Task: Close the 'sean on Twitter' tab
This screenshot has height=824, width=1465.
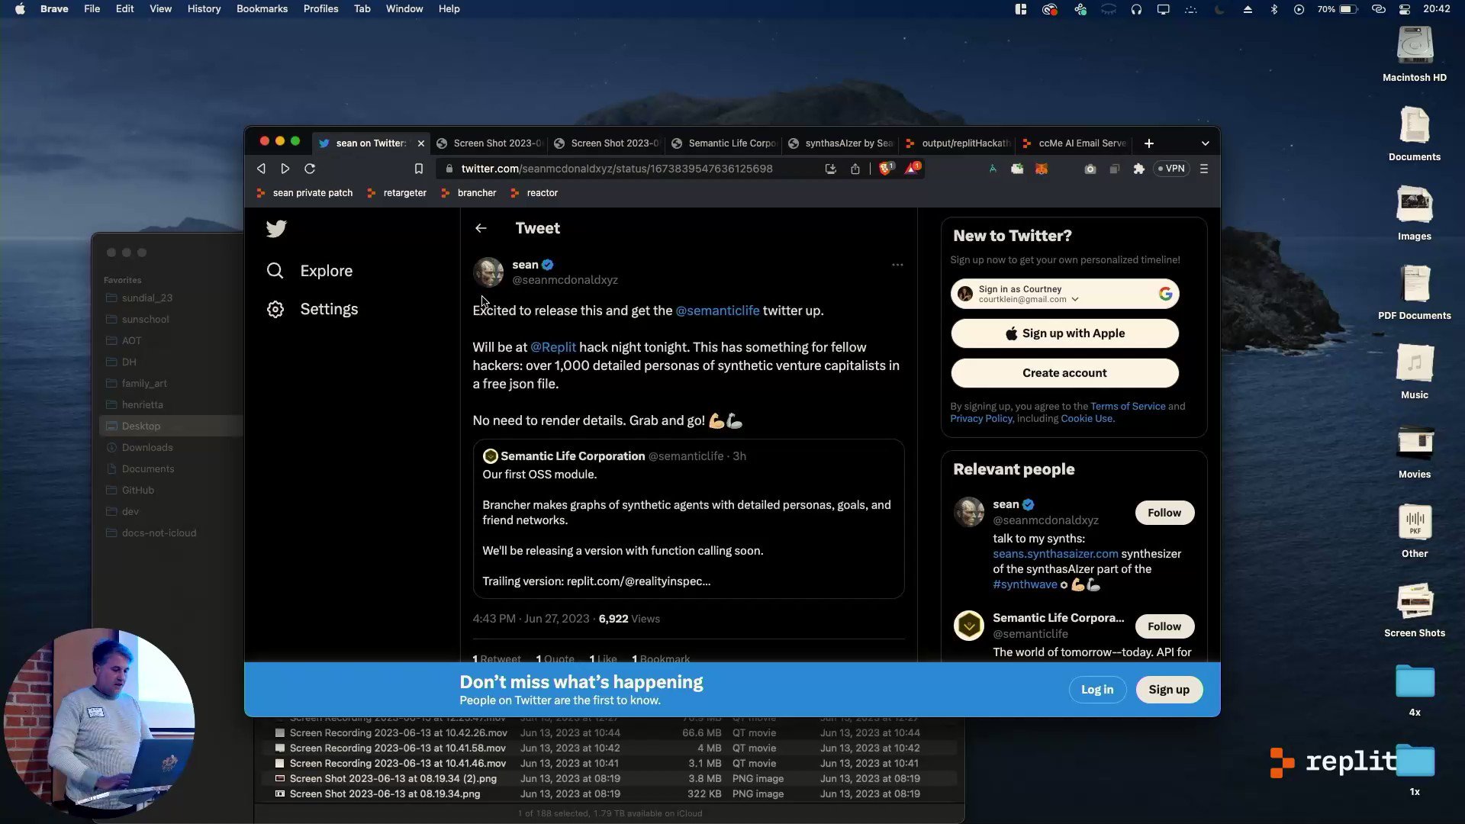Action: point(421,143)
